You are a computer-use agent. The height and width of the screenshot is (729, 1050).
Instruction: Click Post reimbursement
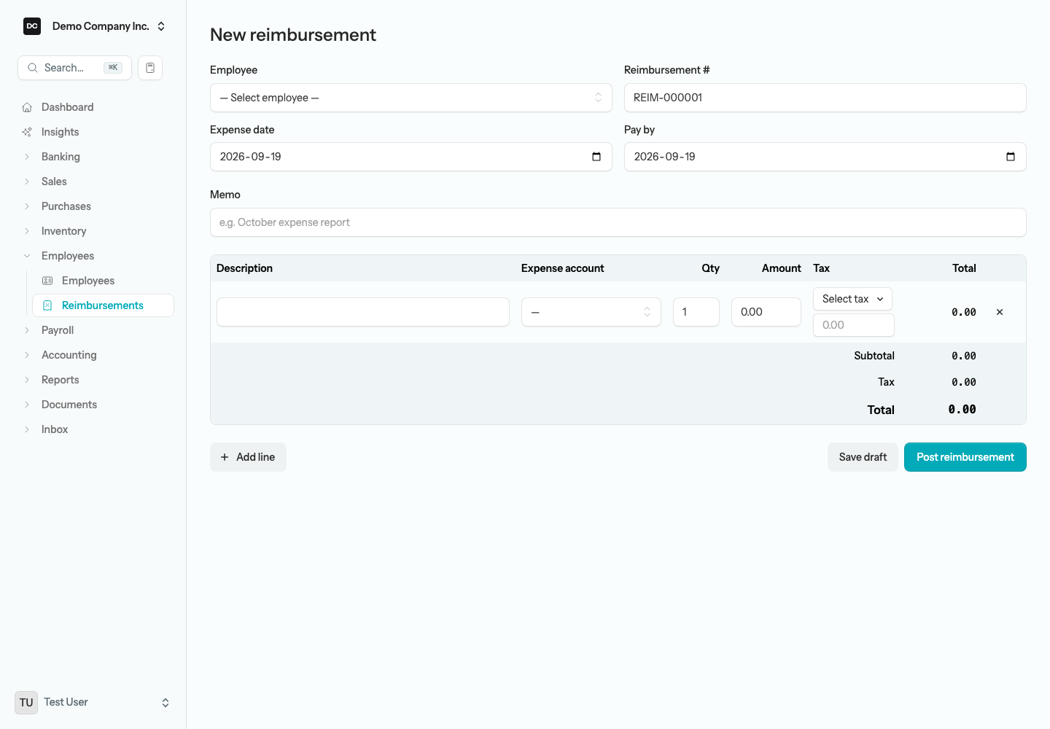coord(965,457)
